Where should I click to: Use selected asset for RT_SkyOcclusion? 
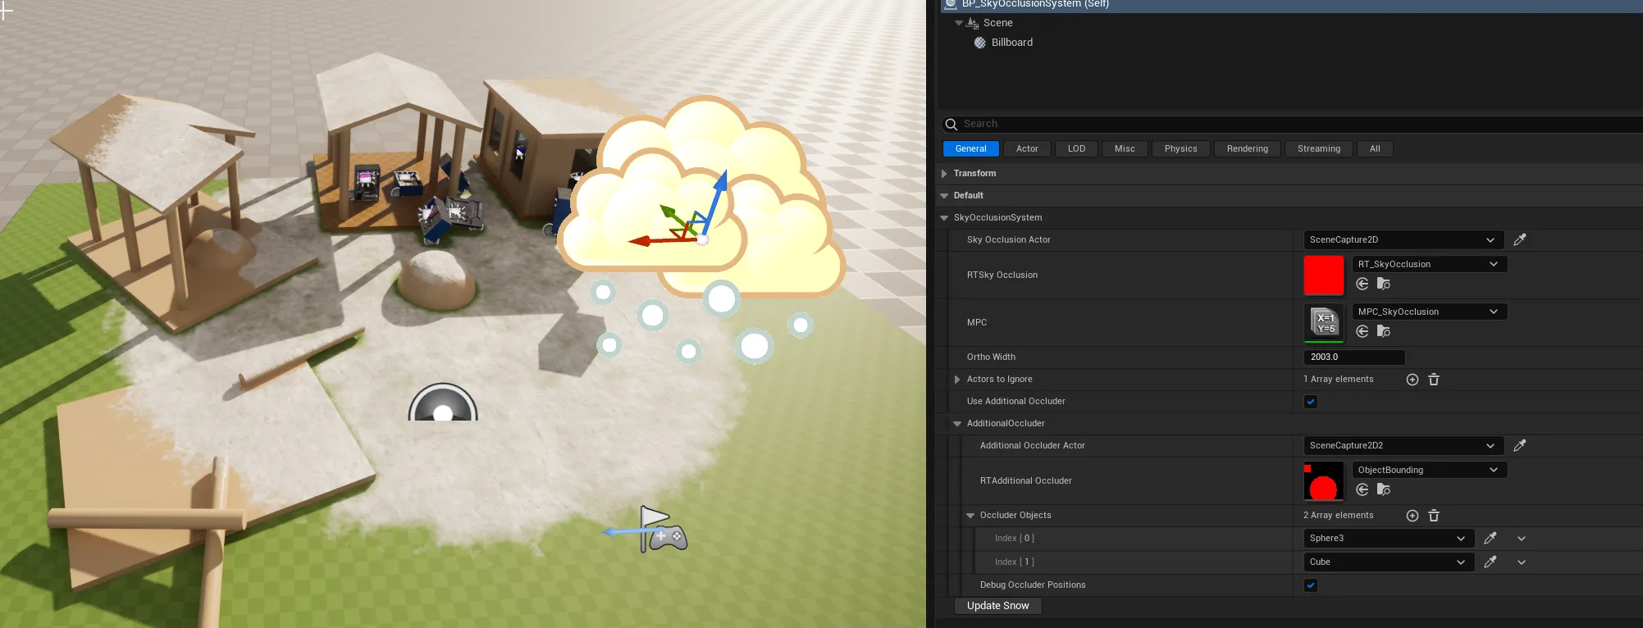point(1362,284)
